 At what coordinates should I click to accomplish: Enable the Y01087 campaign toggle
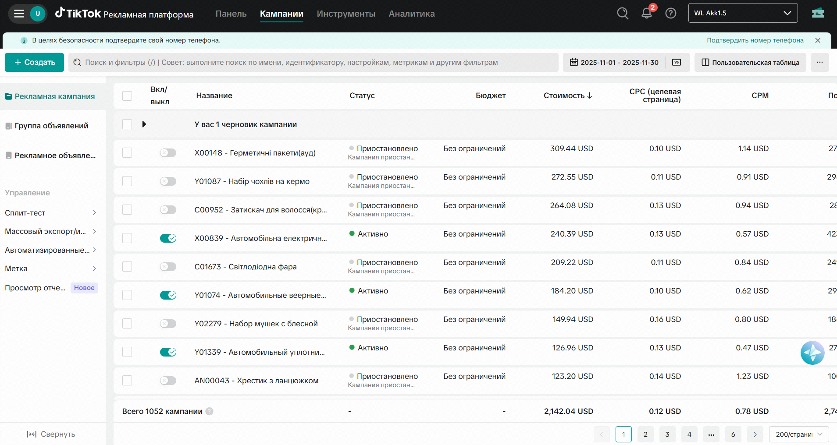168,181
